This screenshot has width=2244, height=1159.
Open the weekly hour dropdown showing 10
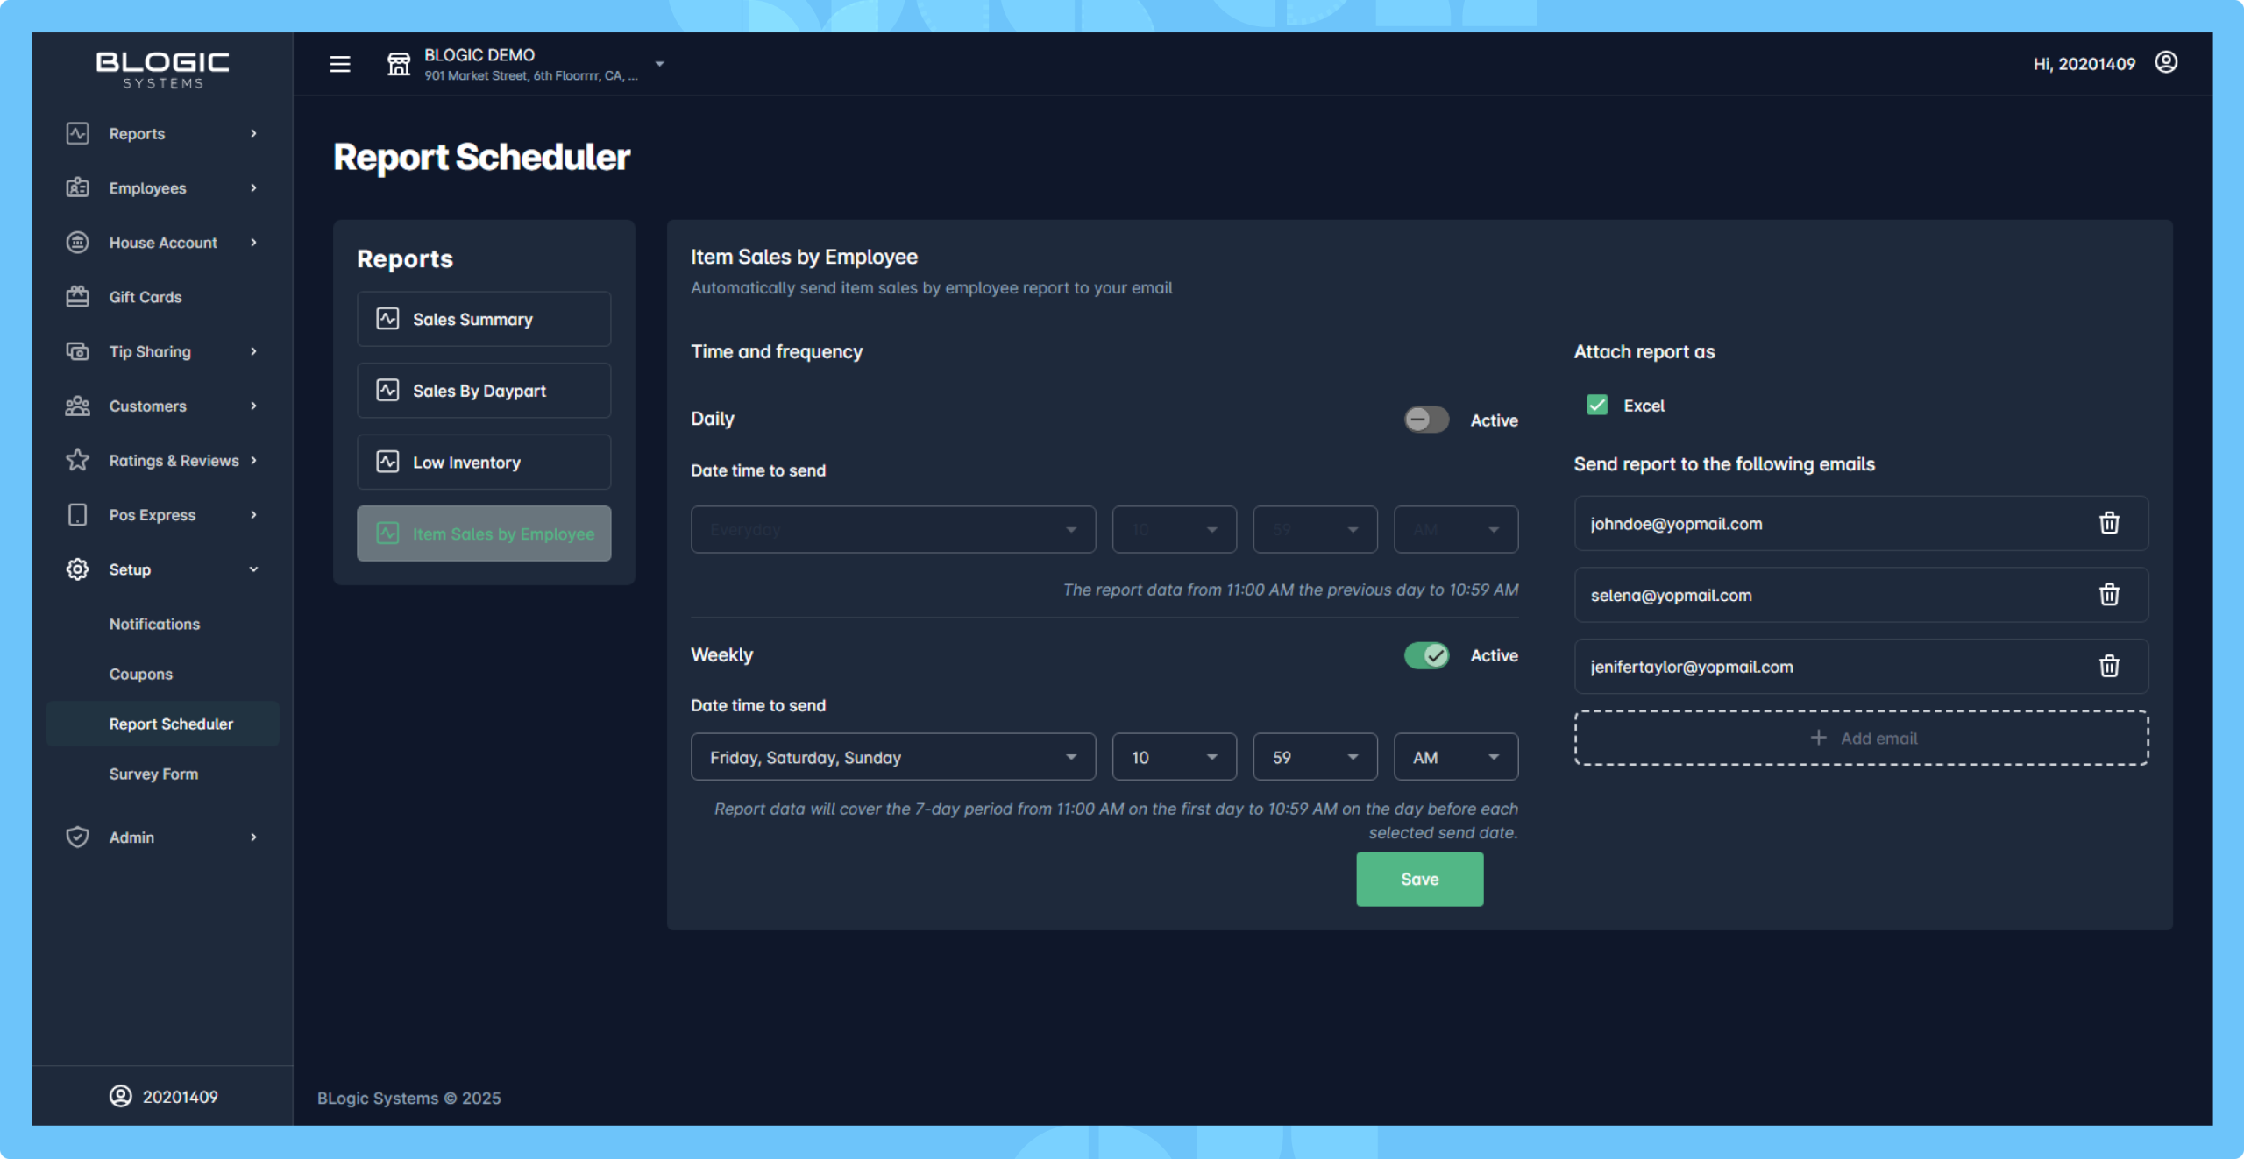pos(1174,757)
